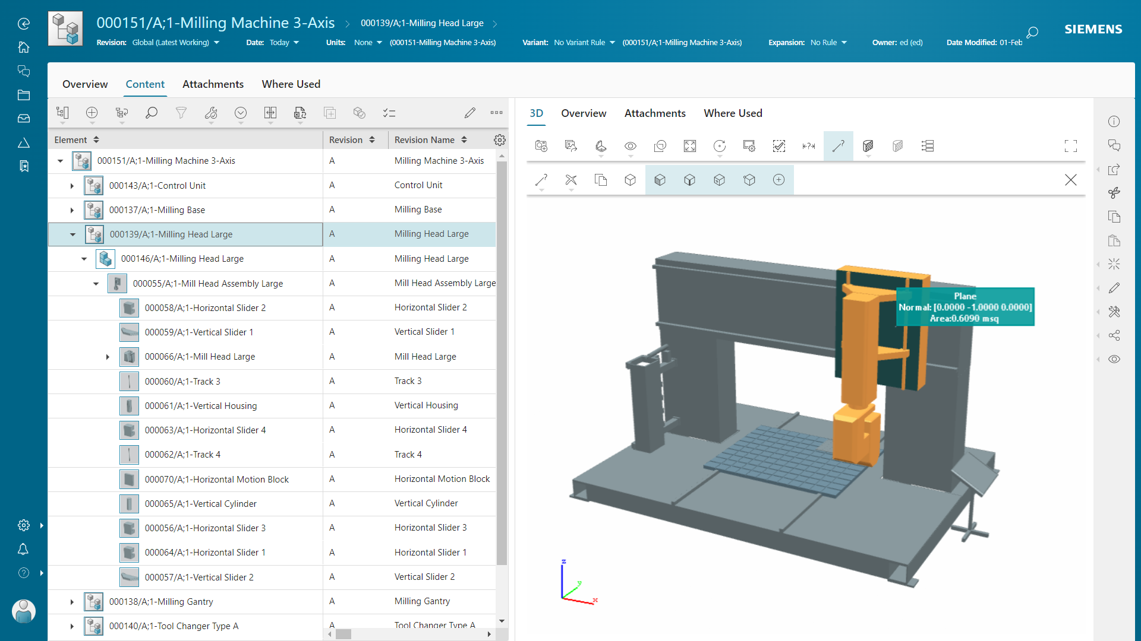
Task: Switch to the Attachments tab
Action: 213,84
